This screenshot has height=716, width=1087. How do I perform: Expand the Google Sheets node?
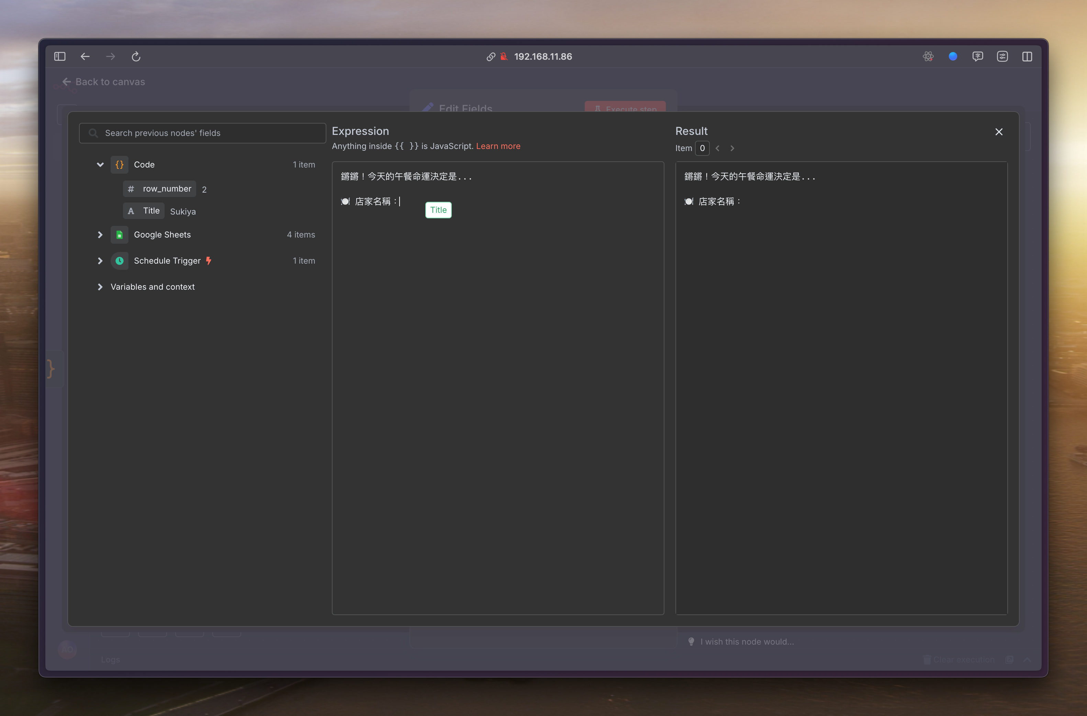100,235
